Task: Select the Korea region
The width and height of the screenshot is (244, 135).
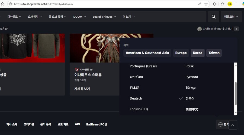Action: pos(197,53)
